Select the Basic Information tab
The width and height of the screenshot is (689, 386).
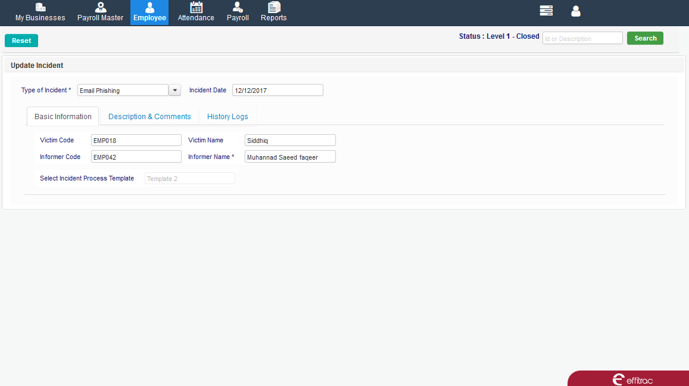pos(63,117)
